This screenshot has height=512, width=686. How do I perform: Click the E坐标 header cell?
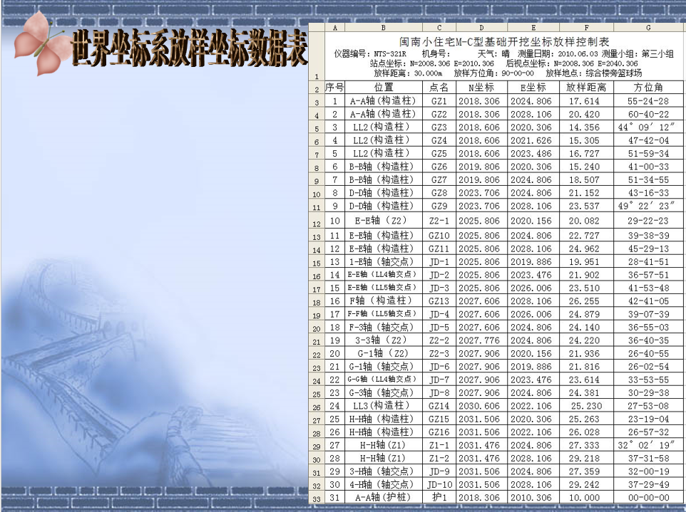pos(533,88)
